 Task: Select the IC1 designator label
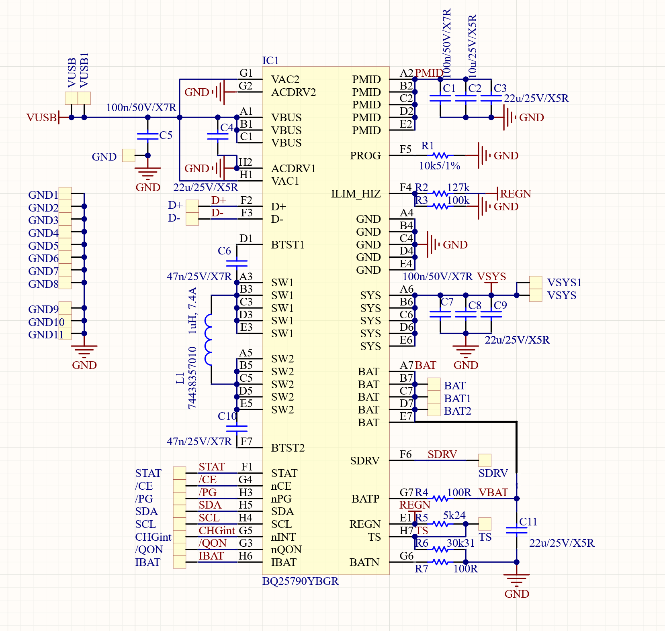tap(270, 60)
